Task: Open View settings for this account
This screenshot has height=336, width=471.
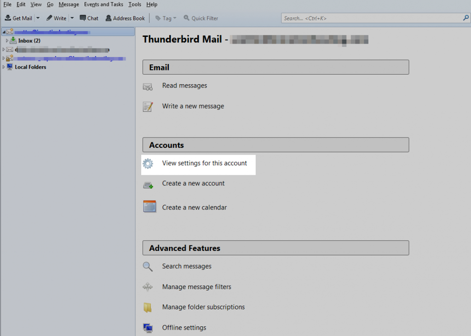Action: point(204,163)
